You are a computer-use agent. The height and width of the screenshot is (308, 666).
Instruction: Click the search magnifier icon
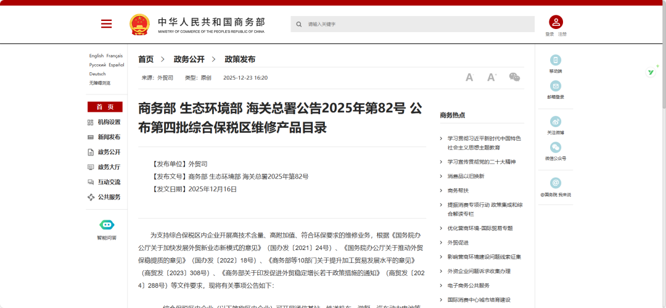299,24
